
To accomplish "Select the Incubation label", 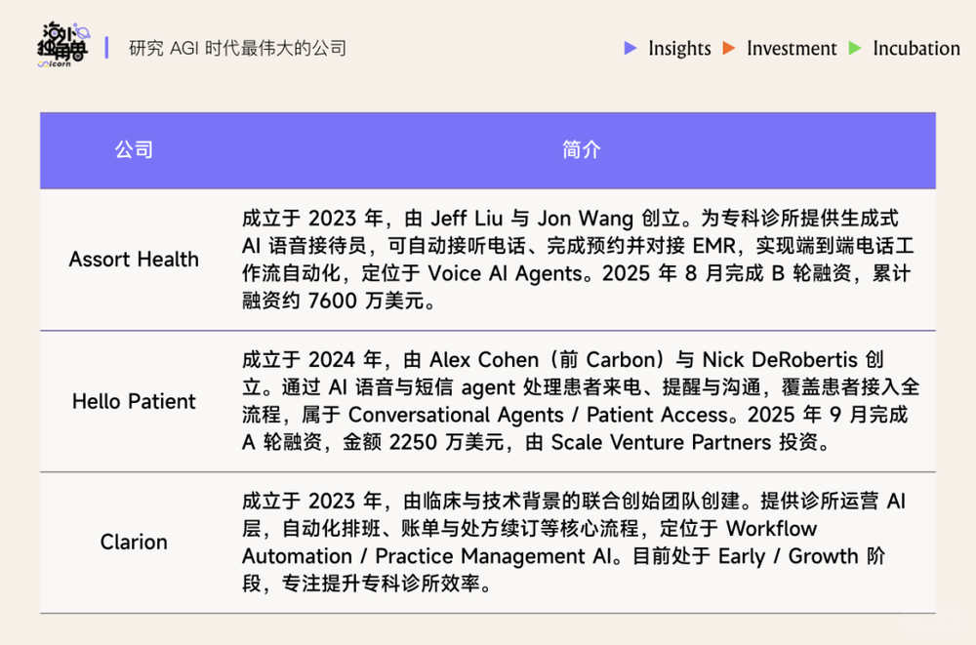I will click(915, 48).
